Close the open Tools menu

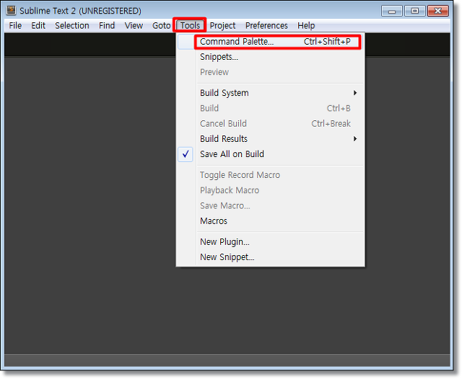click(x=190, y=26)
